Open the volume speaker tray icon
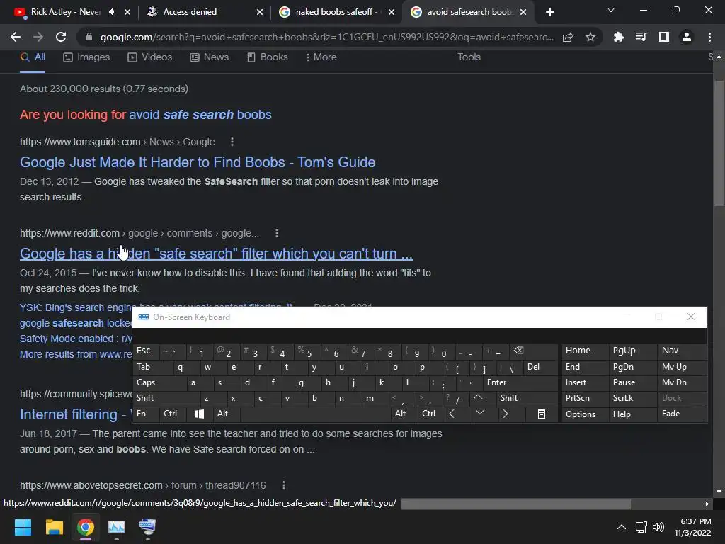The image size is (725, 544). pyautogui.click(x=658, y=527)
